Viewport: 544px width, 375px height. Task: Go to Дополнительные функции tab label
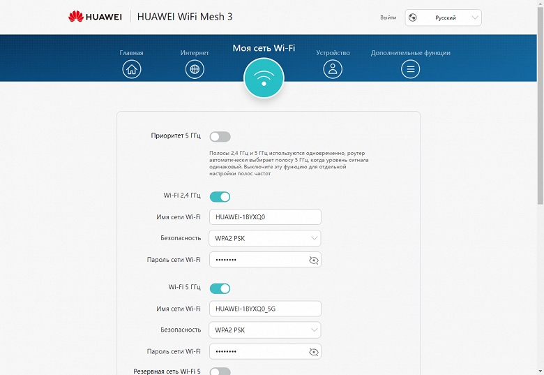click(x=410, y=53)
